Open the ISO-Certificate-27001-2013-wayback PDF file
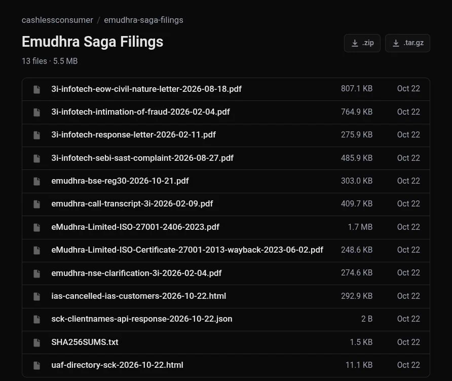The width and height of the screenshot is (452, 381). click(187, 250)
